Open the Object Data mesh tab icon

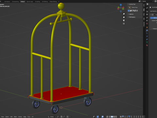pyautogui.click(x=147, y=42)
